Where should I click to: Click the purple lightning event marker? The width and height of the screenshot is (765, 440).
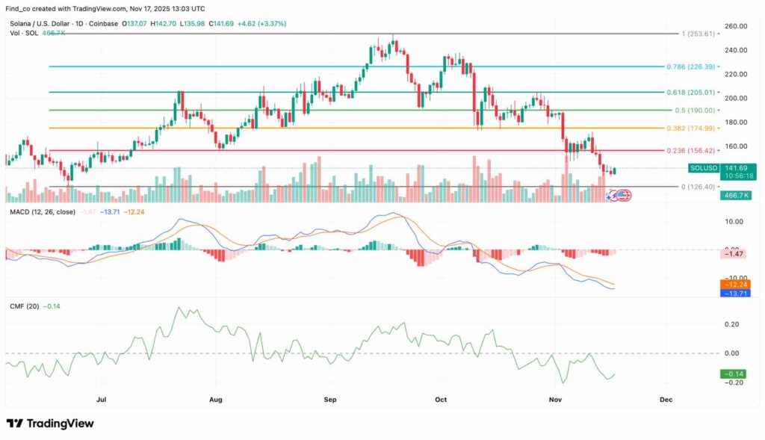613,195
